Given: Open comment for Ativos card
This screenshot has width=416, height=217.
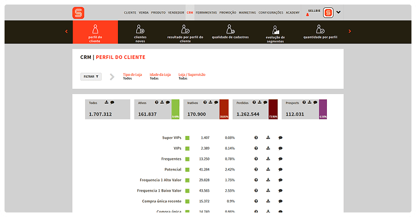Looking at the screenshot, I should tap(167, 103).
